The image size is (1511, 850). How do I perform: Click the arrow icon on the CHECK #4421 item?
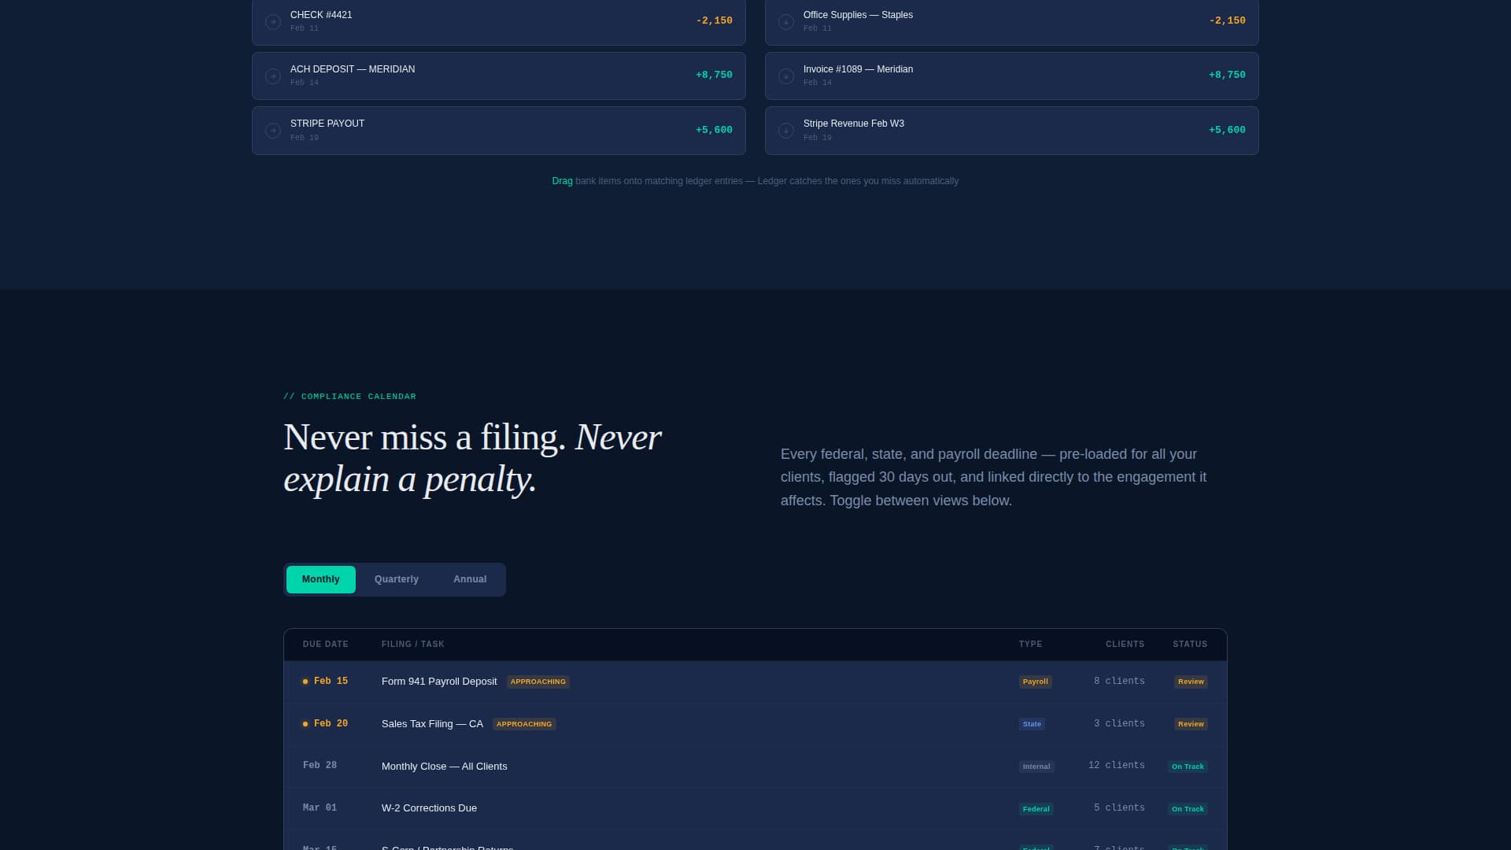point(273,22)
